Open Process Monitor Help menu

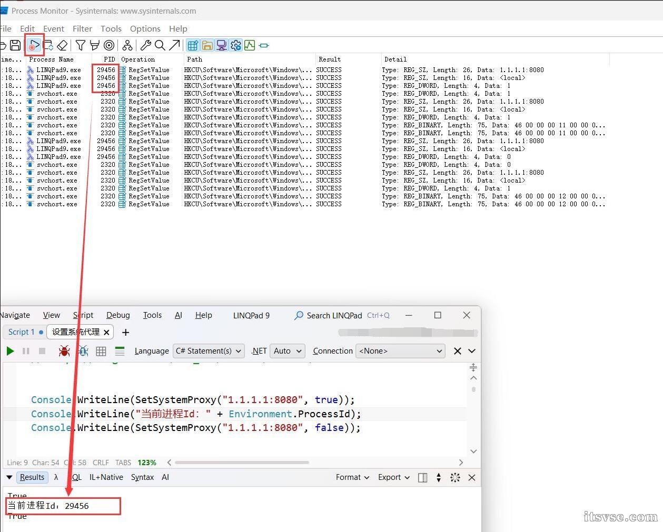click(x=178, y=28)
